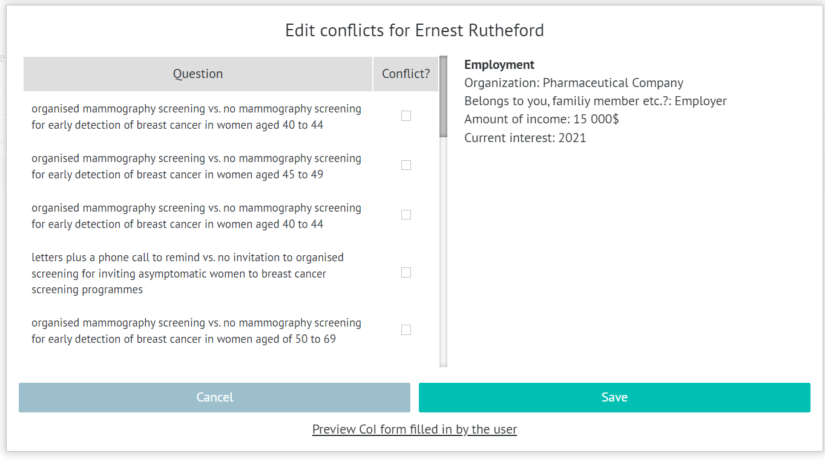Screen dimensions: 825x462
Task: Select the first mammography screening question text
Action: point(196,116)
